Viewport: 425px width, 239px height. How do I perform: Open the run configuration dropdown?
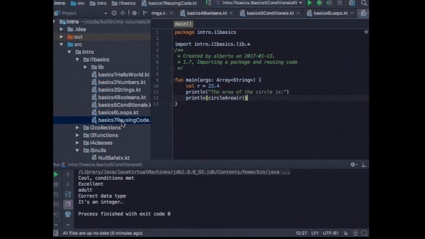point(259,3)
